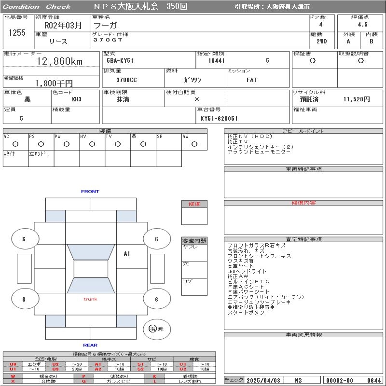Viewport: 386px width, 386px height.
Task: Toggle the NV equipment circle
Action: tap(92, 144)
